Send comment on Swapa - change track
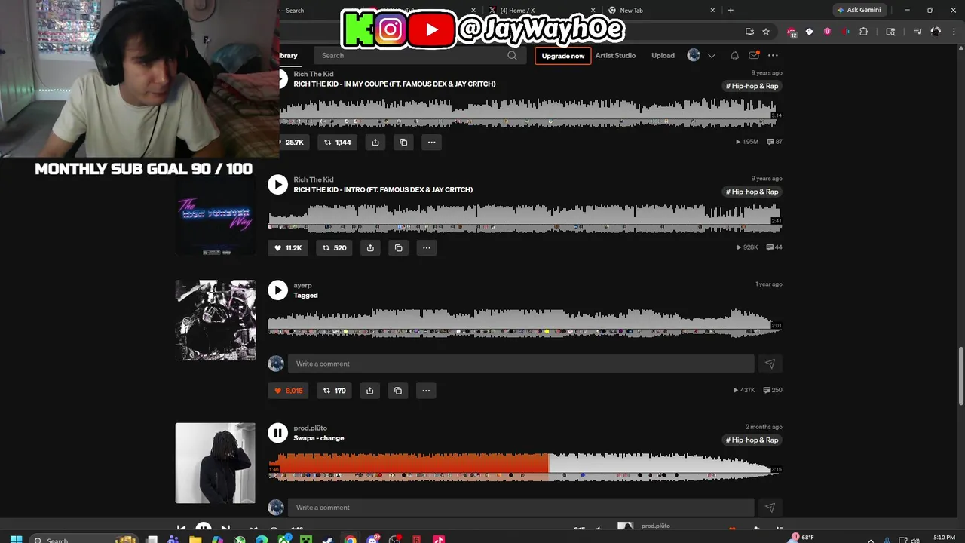This screenshot has width=965, height=543. [770, 508]
